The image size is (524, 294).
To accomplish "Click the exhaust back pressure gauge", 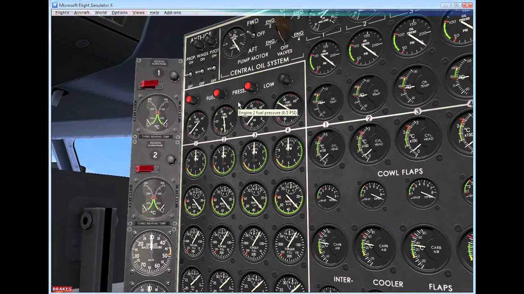I will point(151,252).
